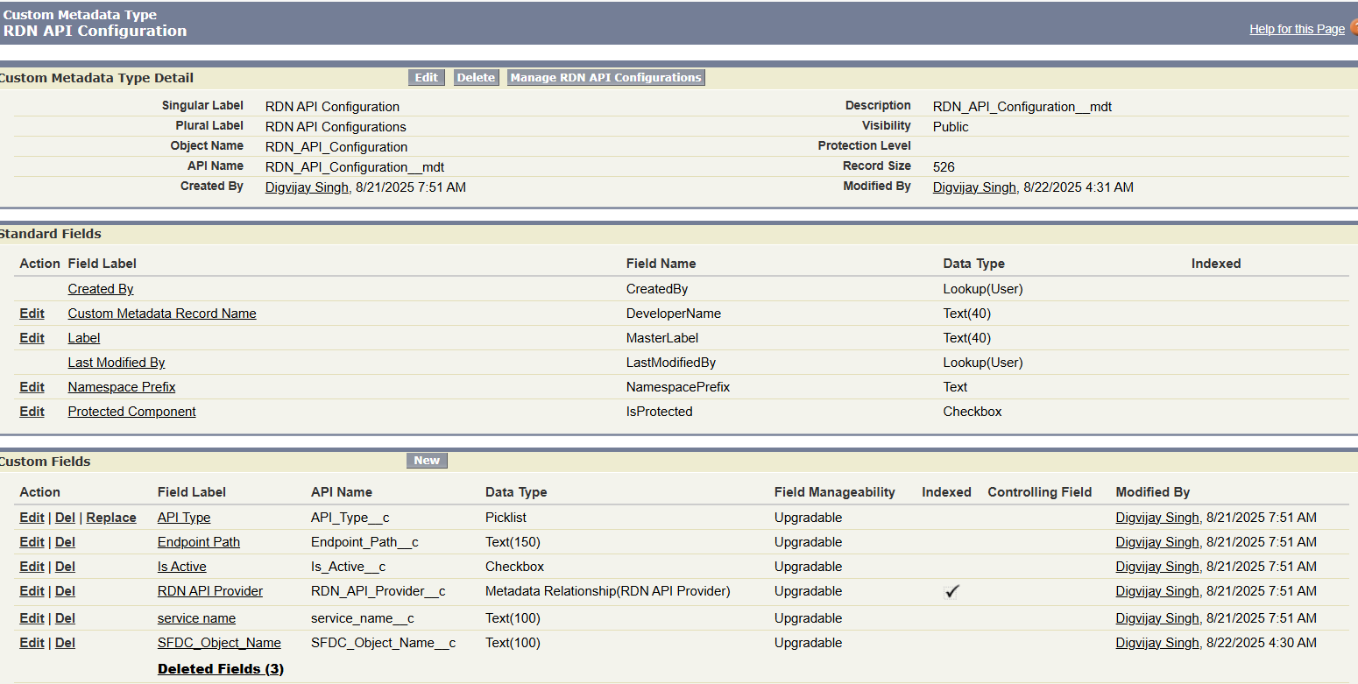Open the Is Active custom field
This screenshot has height=684, width=1358.
click(181, 567)
